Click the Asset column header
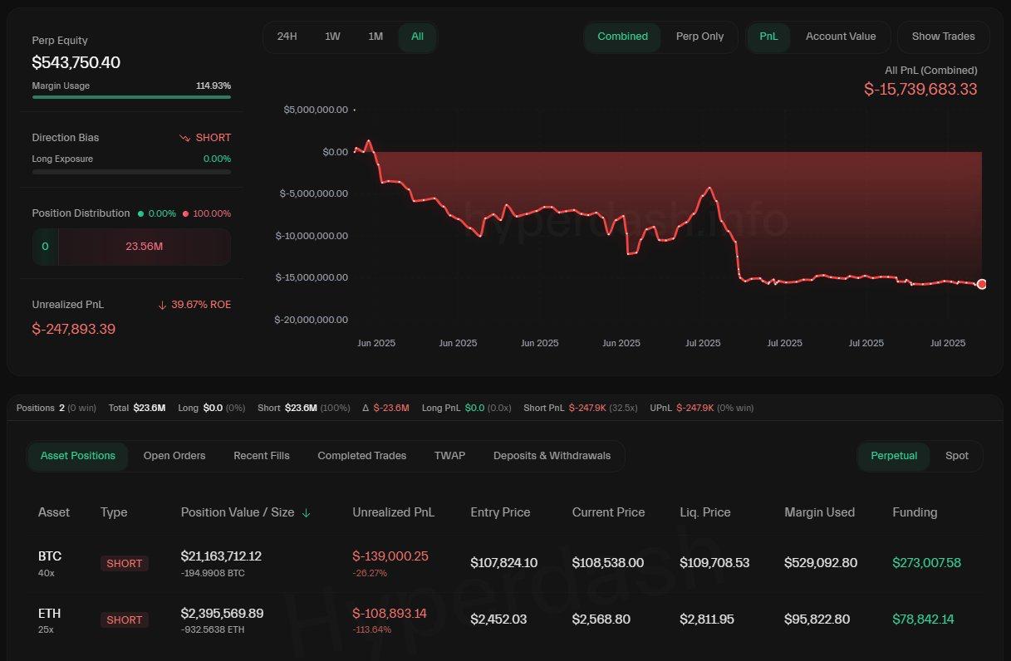The height and width of the screenshot is (661, 1011). point(54,512)
